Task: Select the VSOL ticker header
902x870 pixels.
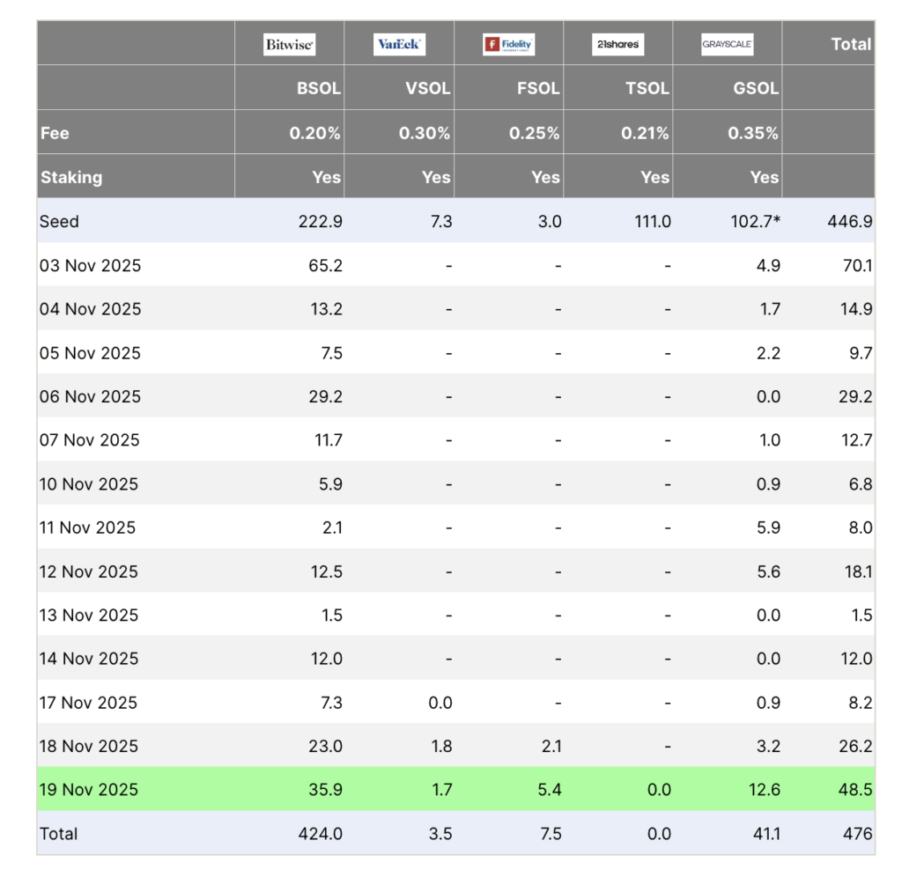Action: pos(428,89)
